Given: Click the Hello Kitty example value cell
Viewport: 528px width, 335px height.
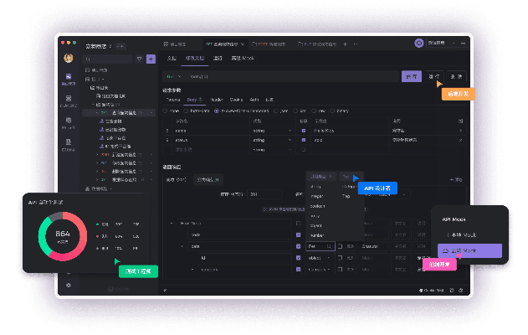Looking at the screenshot, I should pyautogui.click(x=351, y=131).
